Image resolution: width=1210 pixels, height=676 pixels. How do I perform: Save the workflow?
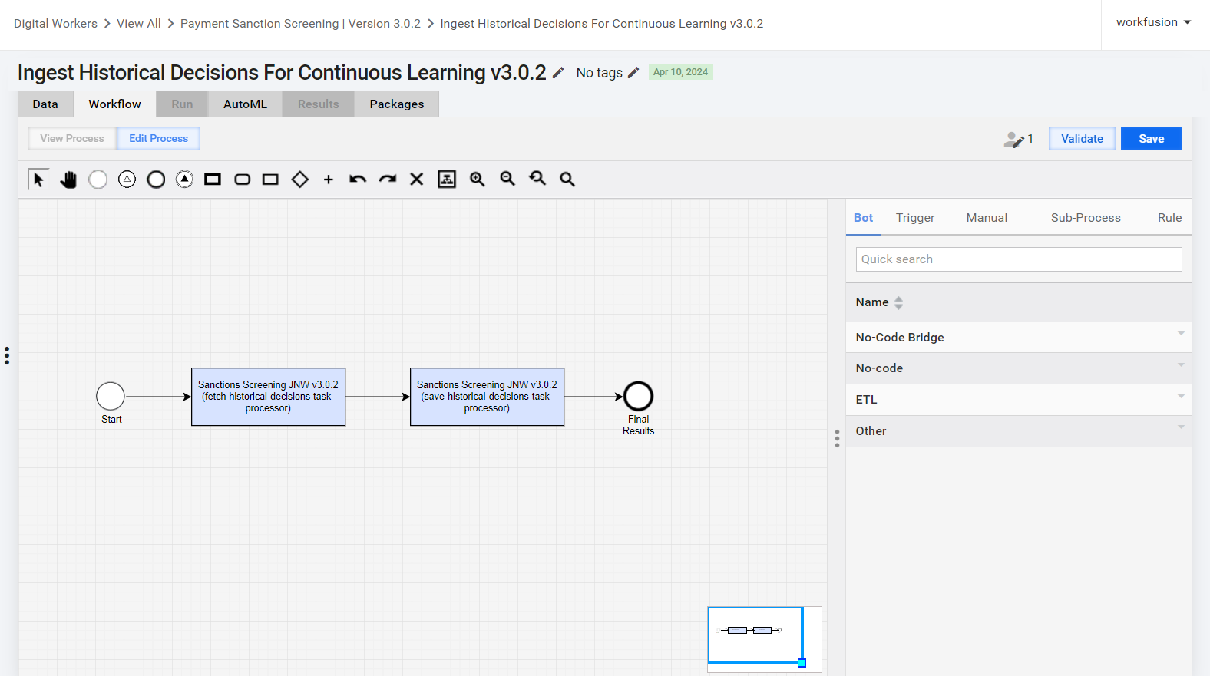coord(1151,139)
